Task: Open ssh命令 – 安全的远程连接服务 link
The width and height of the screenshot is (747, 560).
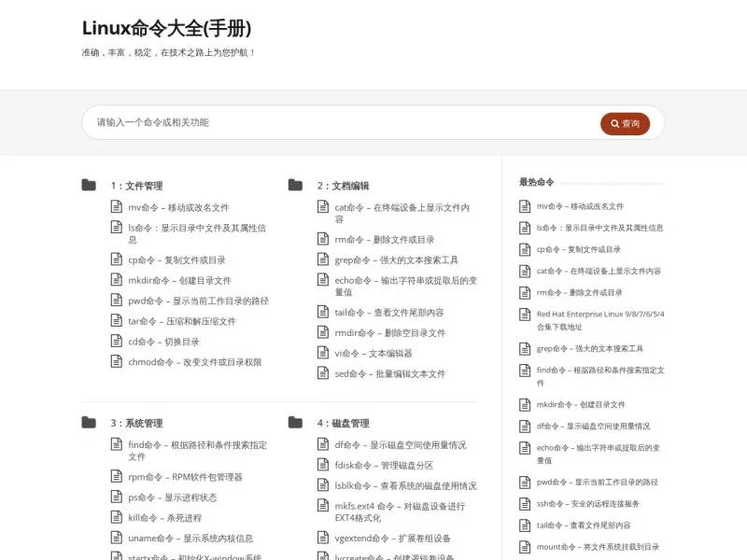Action: point(588,504)
